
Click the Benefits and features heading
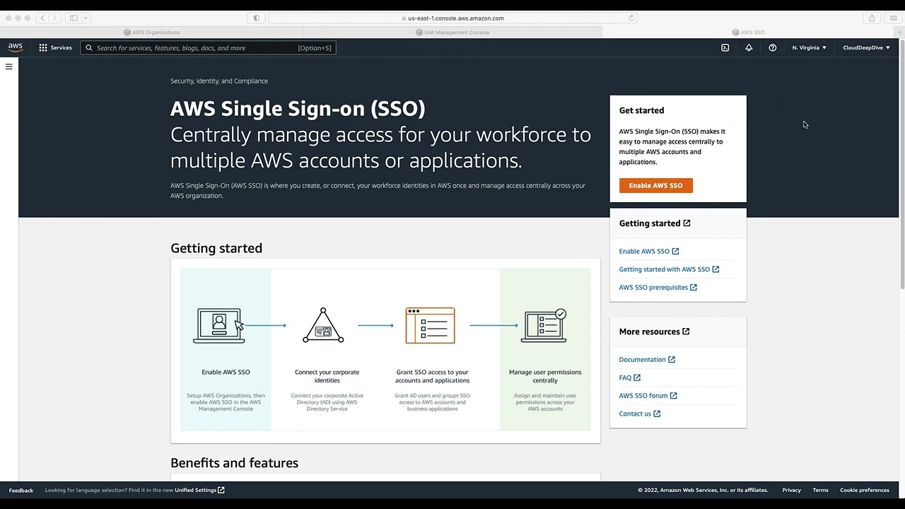234,463
